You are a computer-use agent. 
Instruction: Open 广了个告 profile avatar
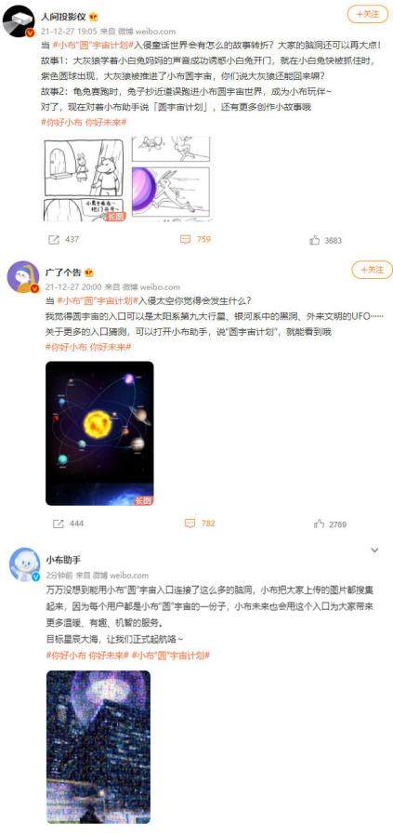click(23, 277)
